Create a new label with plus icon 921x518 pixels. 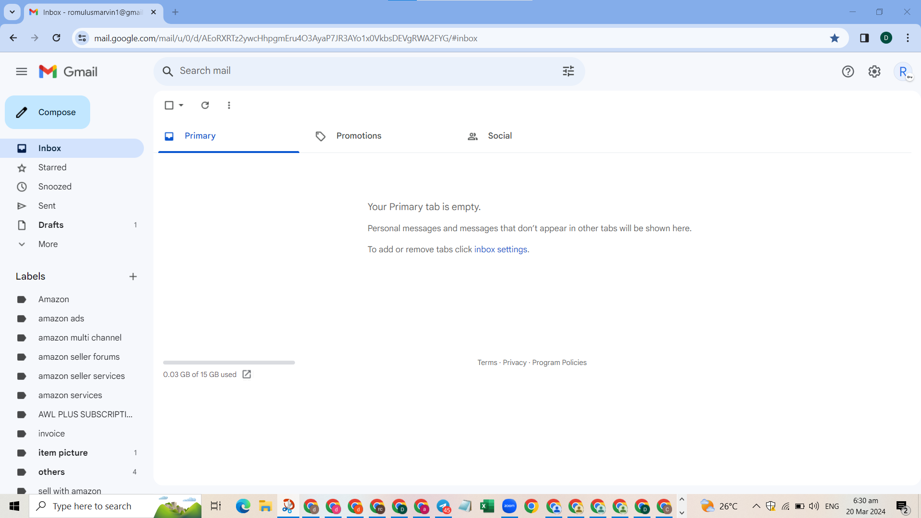pos(133,276)
